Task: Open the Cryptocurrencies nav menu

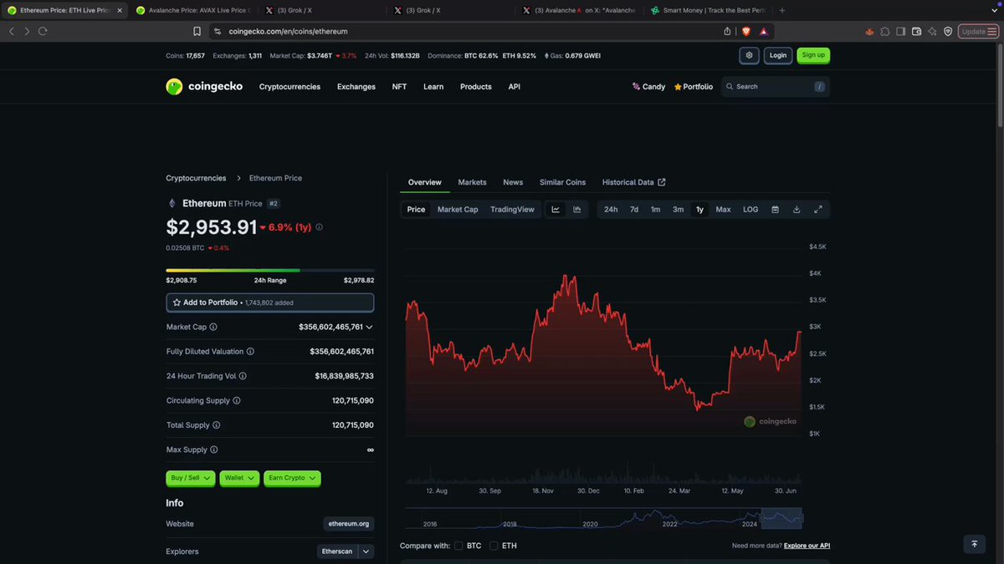Action: 289,86
